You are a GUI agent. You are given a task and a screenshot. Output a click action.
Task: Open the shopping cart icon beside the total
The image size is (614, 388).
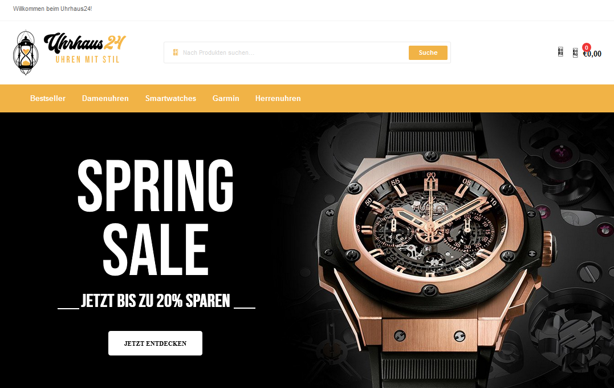pos(575,53)
